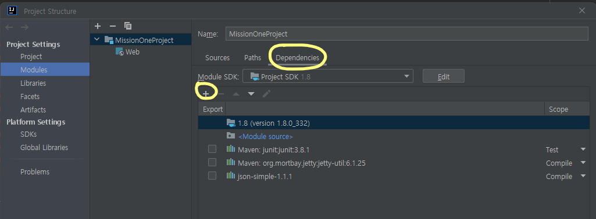The height and width of the screenshot is (219, 596).
Task: Switch to the Paths tab
Action: click(253, 58)
